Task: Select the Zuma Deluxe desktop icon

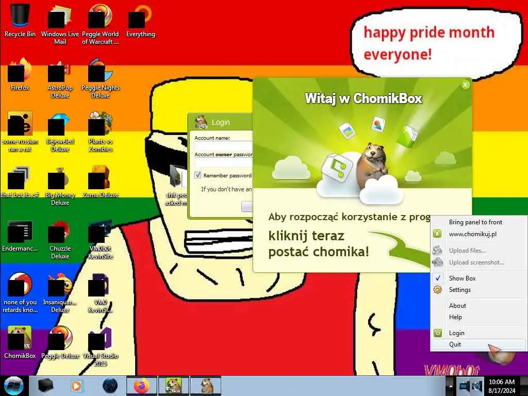Action: tap(101, 182)
